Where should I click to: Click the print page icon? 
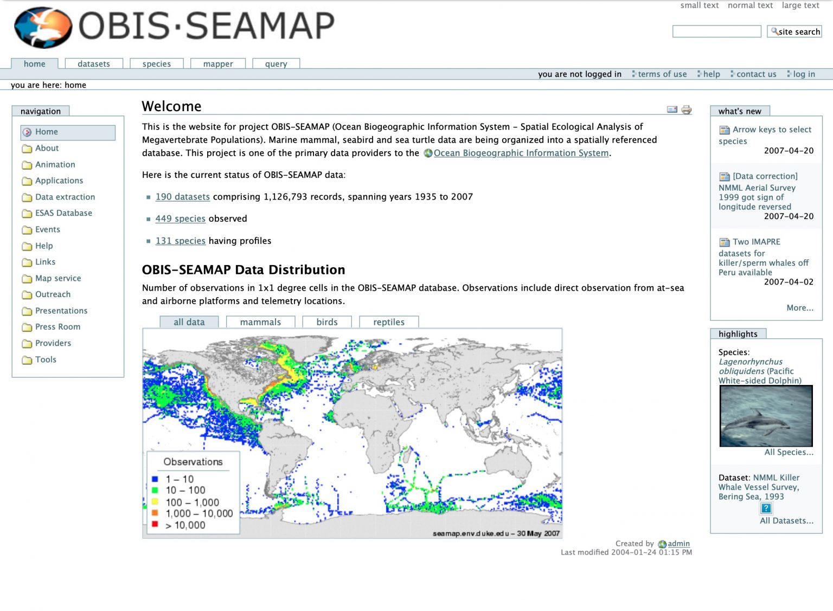(687, 110)
